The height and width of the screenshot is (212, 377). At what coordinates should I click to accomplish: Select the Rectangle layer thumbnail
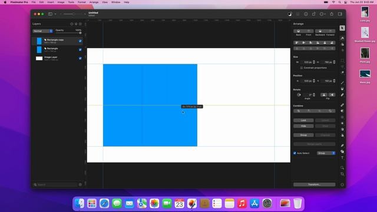(39, 49)
